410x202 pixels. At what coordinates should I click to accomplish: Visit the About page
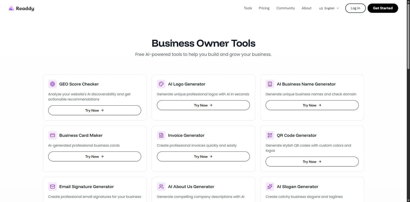(x=306, y=8)
